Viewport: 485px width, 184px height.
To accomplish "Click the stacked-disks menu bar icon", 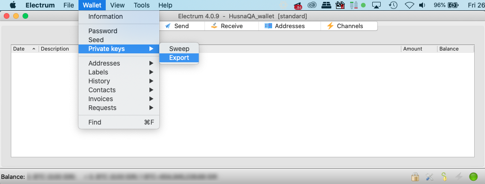I will pyautogui.click(x=326, y=5).
